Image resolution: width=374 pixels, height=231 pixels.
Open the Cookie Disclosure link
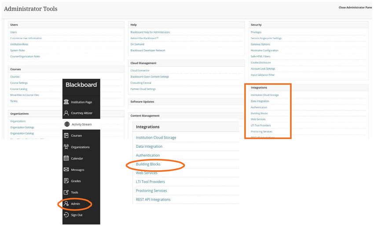coord(261,62)
